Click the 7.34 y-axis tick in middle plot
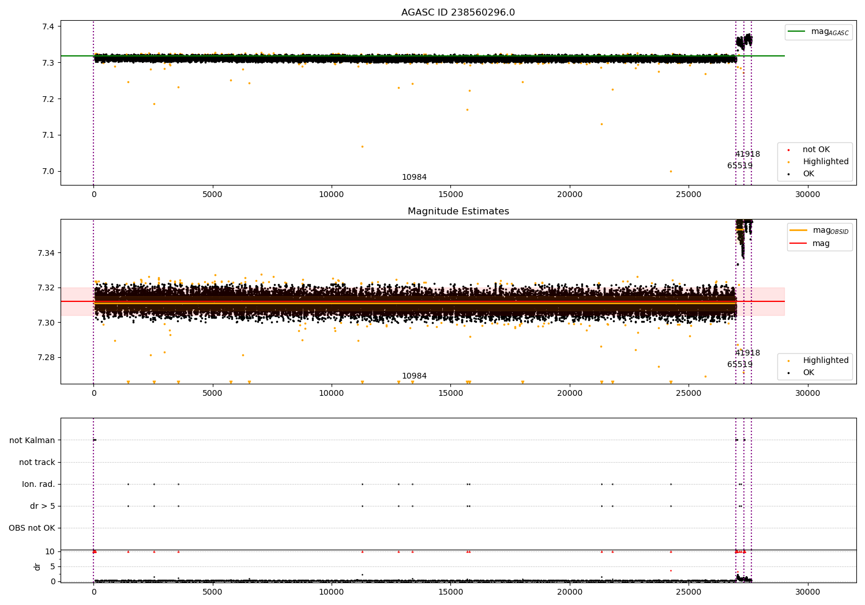 pos(46,253)
